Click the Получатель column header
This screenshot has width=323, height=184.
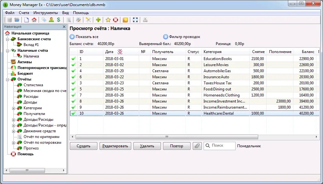pyautogui.click(x=168, y=52)
